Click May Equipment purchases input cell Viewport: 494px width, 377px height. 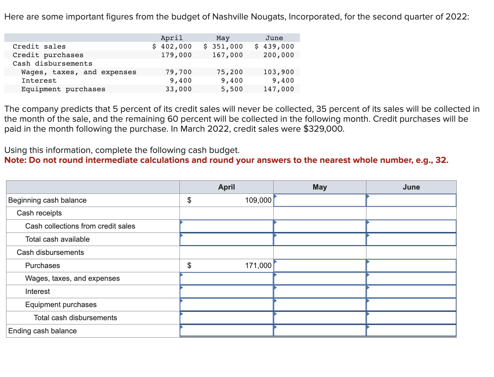click(320, 305)
